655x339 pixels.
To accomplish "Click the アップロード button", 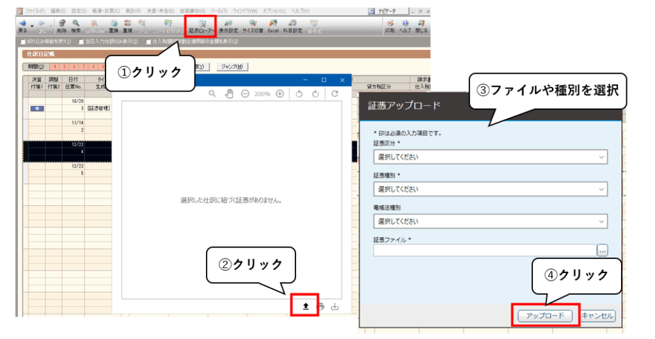I will tap(544, 315).
